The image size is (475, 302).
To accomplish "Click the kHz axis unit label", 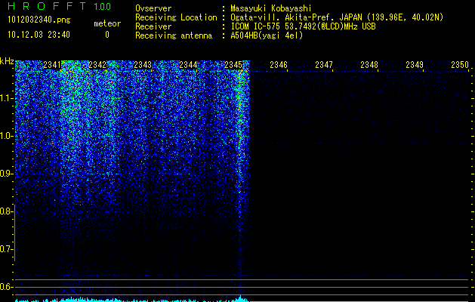I will 7,61.
